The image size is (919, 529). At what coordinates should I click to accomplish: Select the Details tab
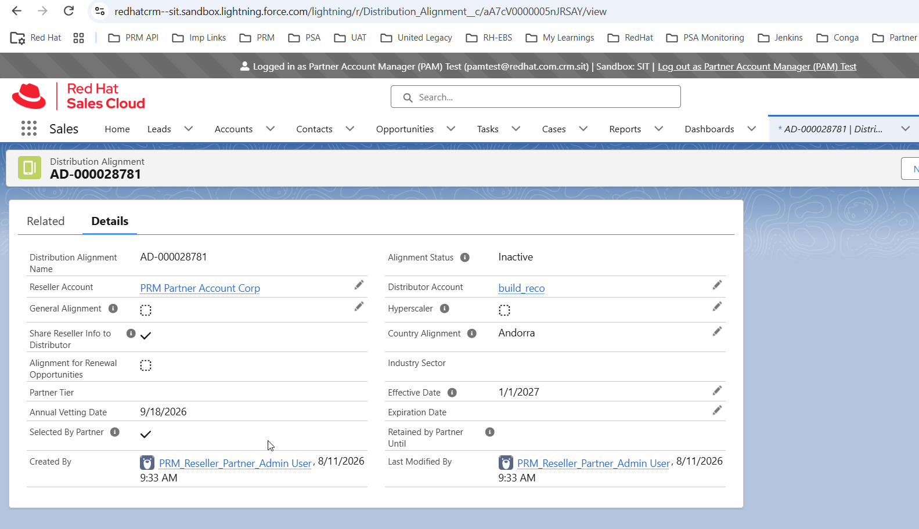[x=110, y=221]
